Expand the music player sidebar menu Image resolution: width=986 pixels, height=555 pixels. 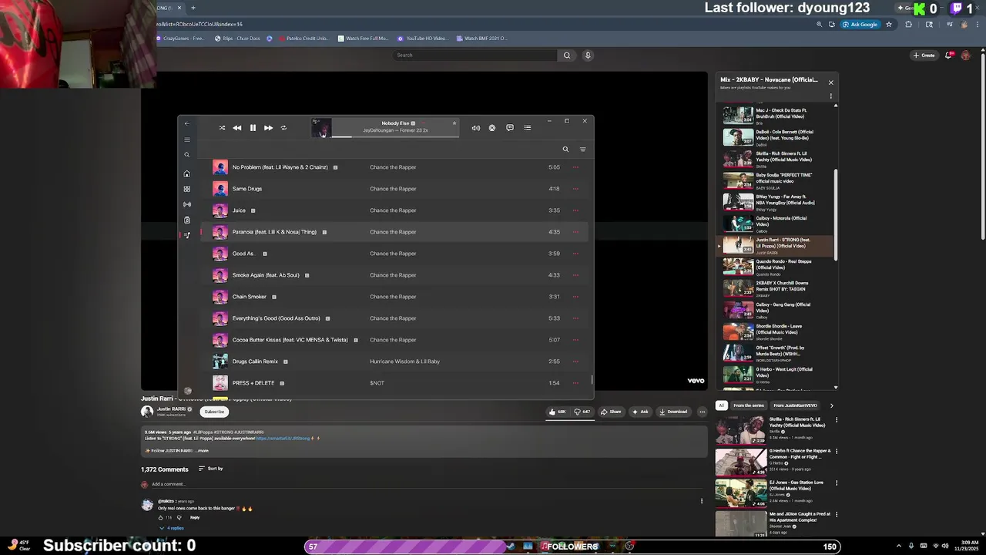pos(186,140)
